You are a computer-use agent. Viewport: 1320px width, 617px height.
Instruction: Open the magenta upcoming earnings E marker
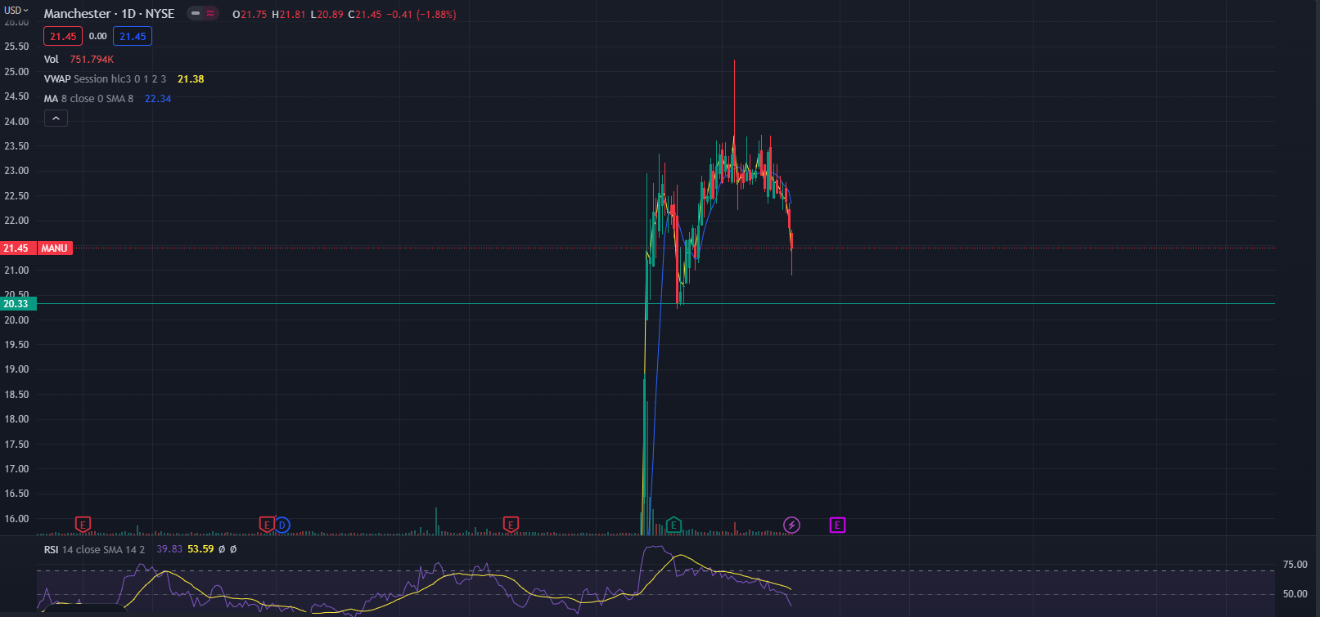point(837,525)
